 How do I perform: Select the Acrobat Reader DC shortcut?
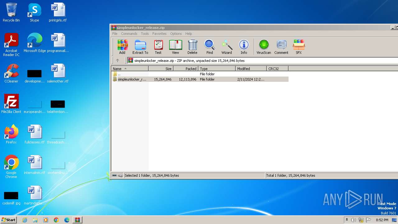tap(11, 45)
